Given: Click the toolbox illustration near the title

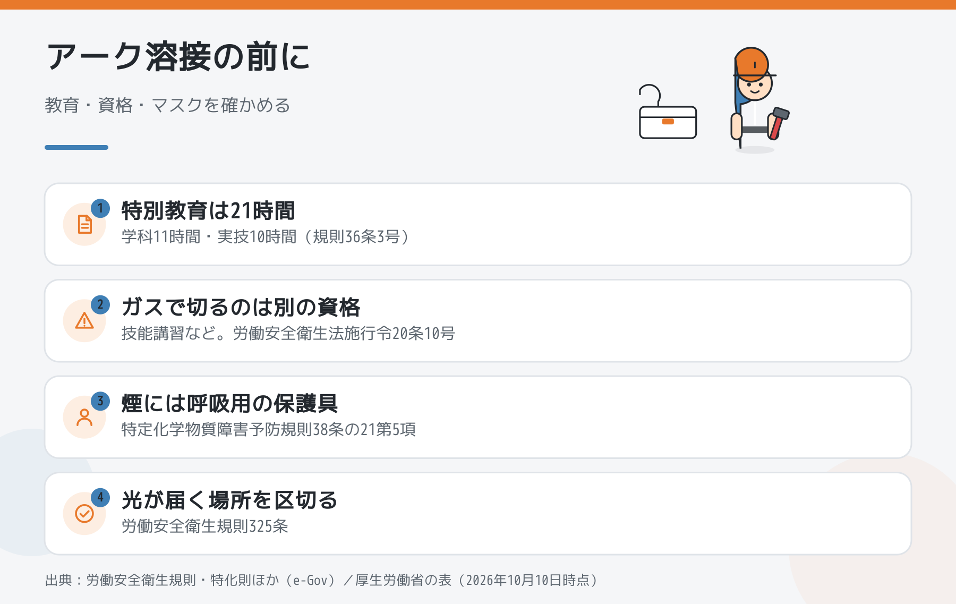Looking at the screenshot, I should pos(668,112).
